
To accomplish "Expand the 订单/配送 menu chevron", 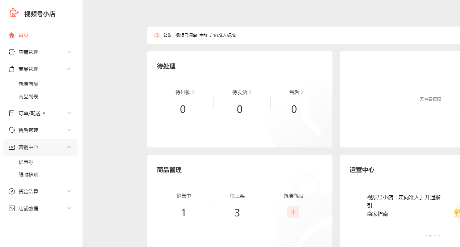I will click(x=69, y=113).
